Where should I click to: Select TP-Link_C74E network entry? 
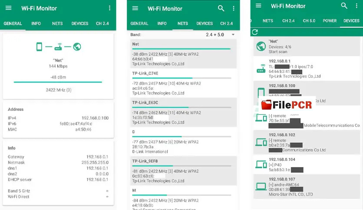coord(183,83)
